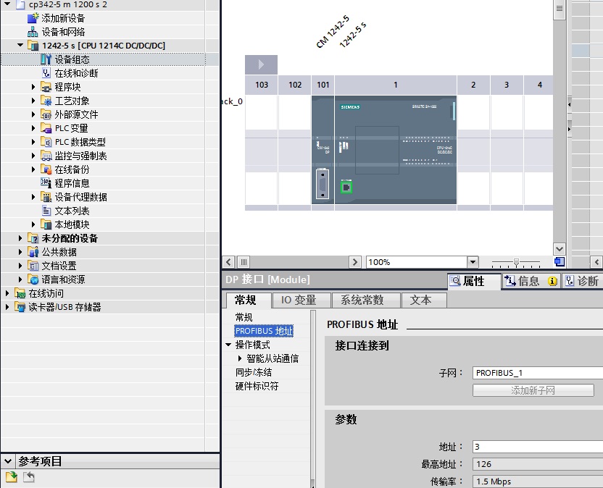
Task: Select the CM 1242-5 module in slot 101
Action: pyautogui.click(x=323, y=150)
